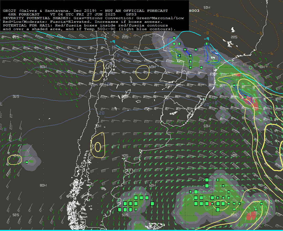Click the Red=Low/Moderate; Fuscia=Elevated legend line
This screenshot has width=283, height=231.
click(x=83, y=22)
